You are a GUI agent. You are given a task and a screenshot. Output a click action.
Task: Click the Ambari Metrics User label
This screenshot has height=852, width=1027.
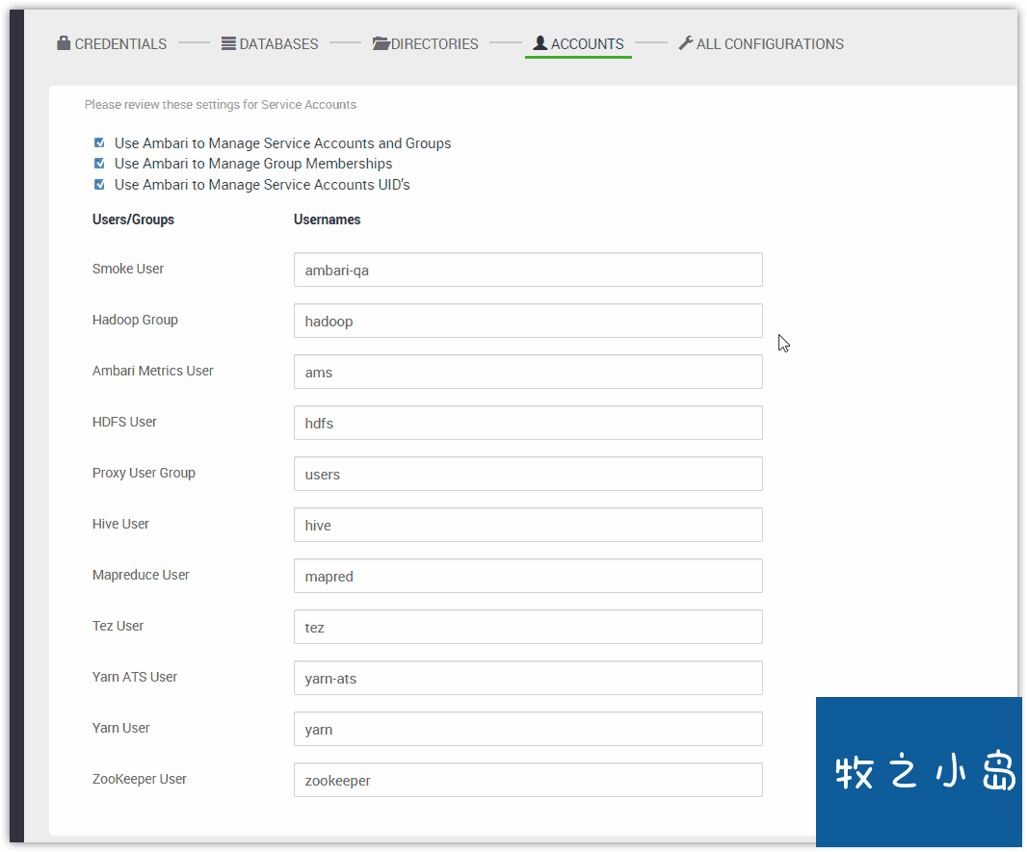(x=152, y=371)
